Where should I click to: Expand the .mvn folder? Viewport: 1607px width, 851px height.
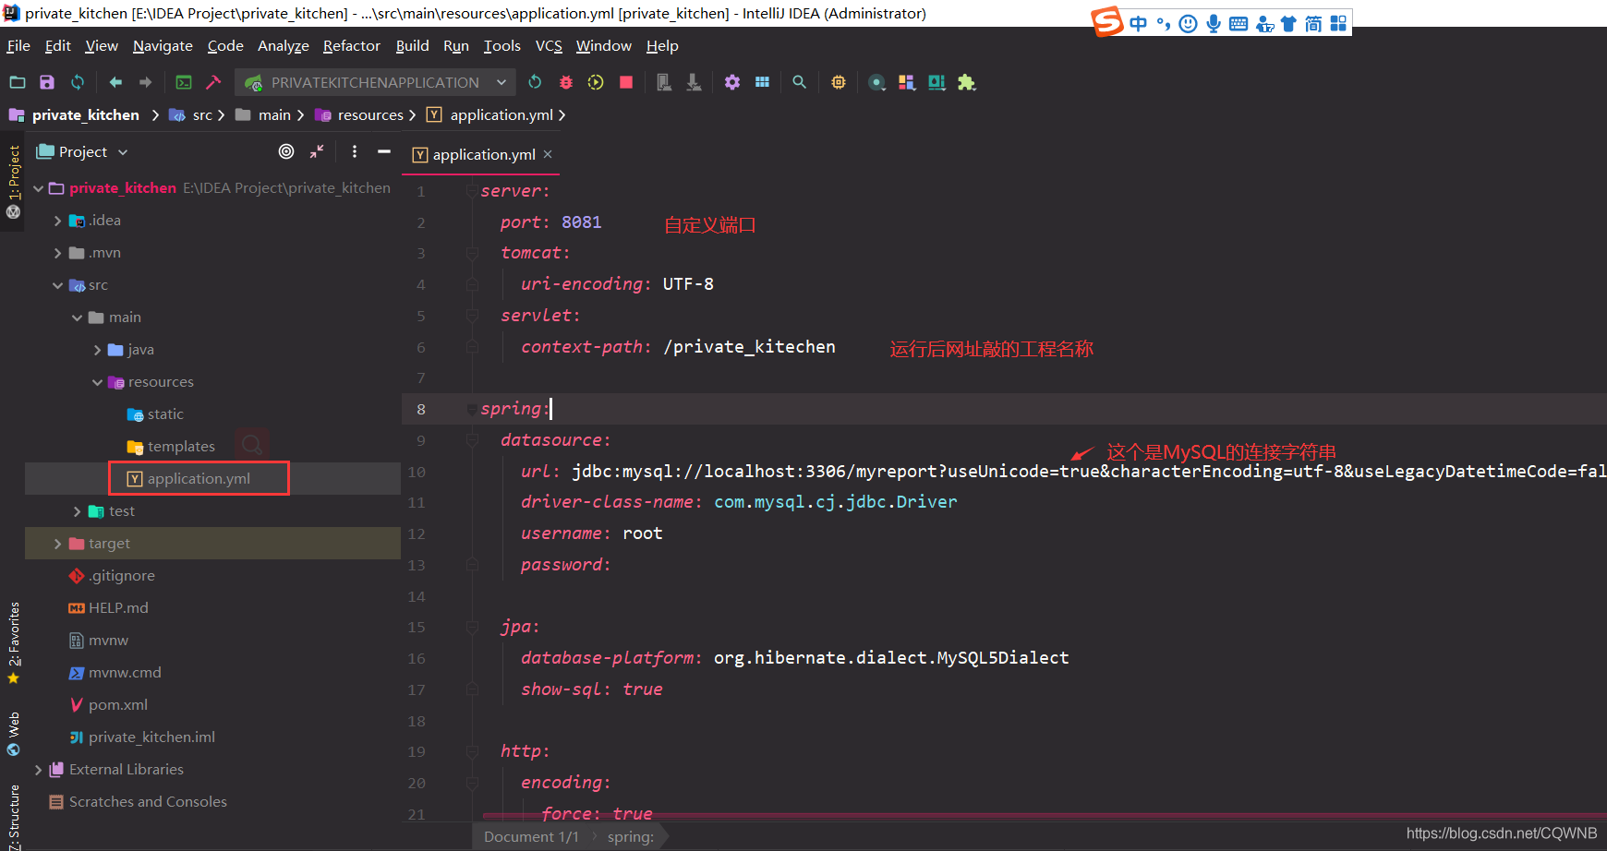point(58,253)
